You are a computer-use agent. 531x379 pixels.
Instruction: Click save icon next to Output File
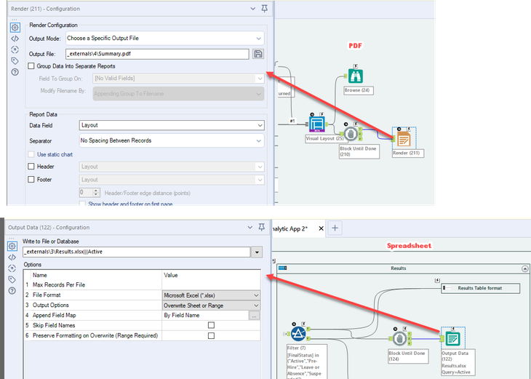258,54
